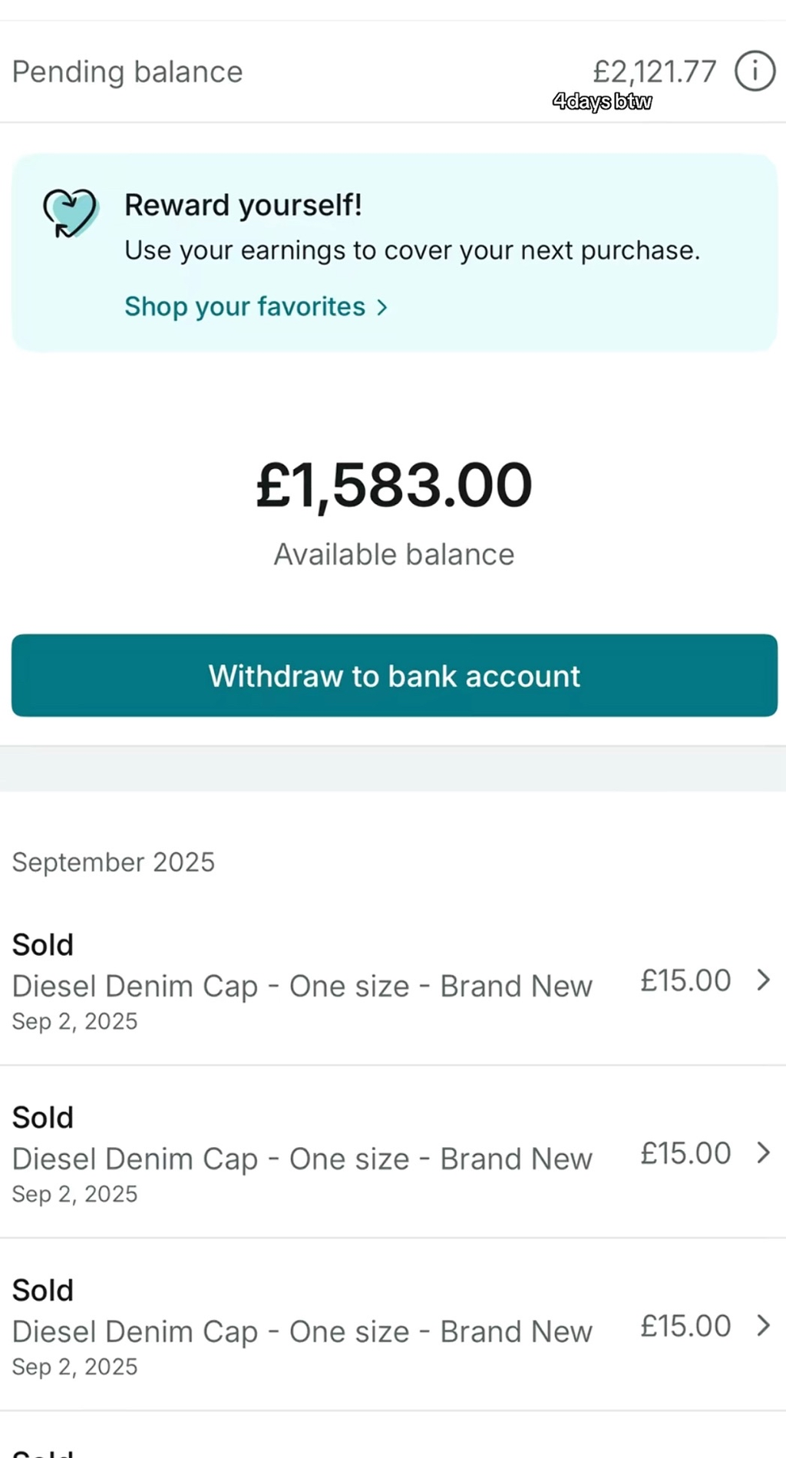The height and width of the screenshot is (1458, 786).
Task: Click the earnings cover next purchase text
Action: [412, 250]
